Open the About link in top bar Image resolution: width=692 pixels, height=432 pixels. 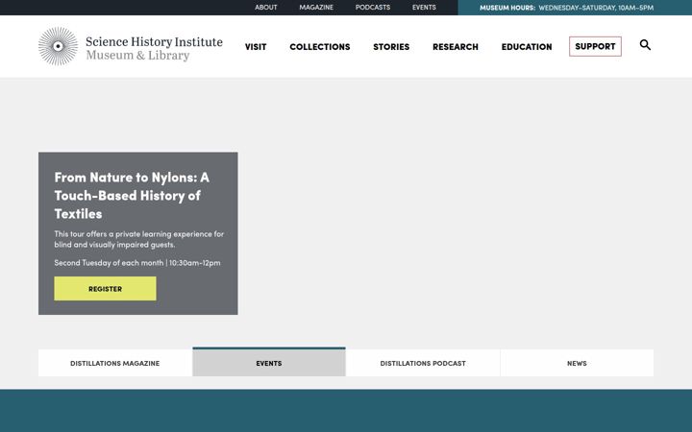(265, 8)
